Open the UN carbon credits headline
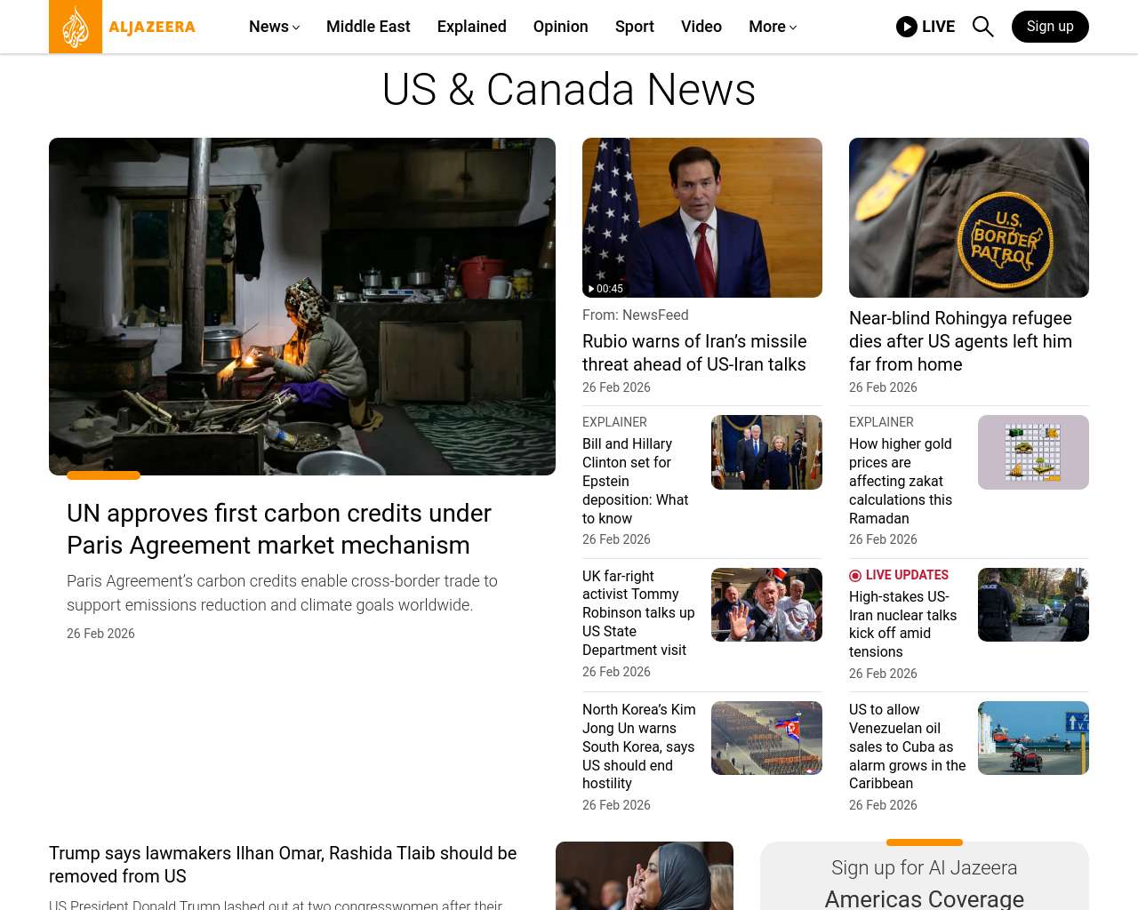 click(x=278, y=529)
